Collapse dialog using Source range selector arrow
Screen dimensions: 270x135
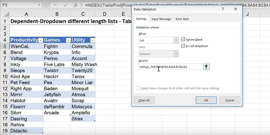click(x=207, y=67)
